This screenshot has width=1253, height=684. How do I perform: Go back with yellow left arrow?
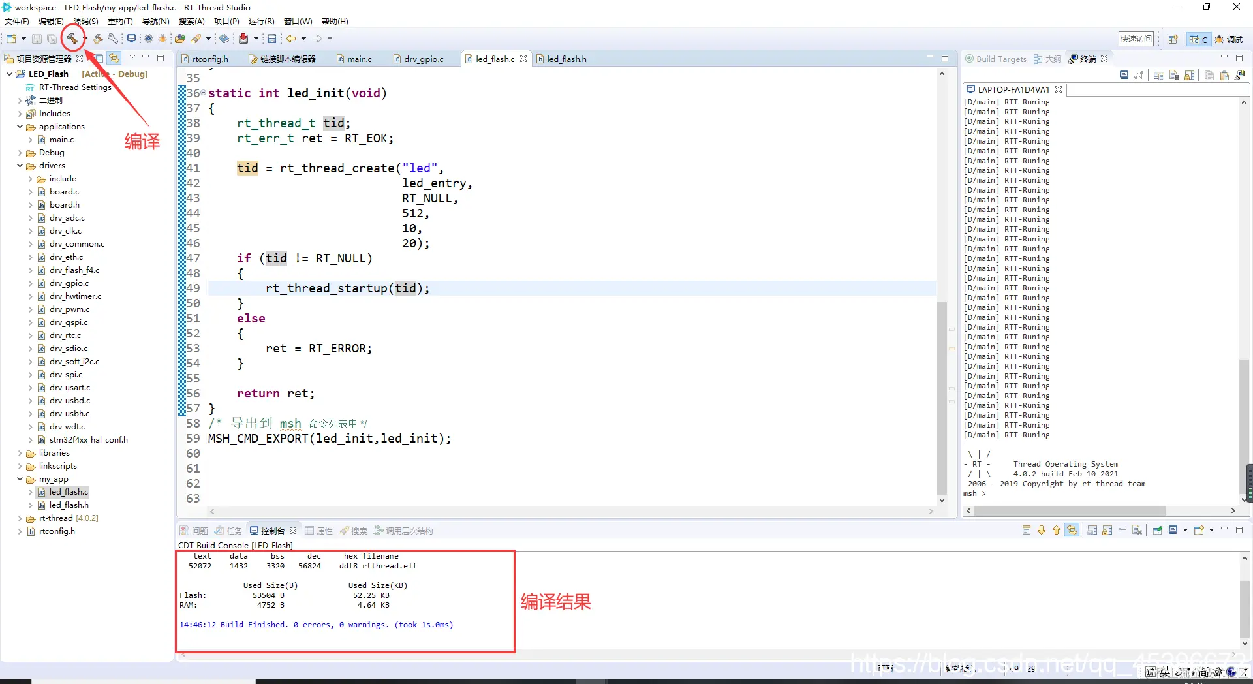tap(291, 39)
